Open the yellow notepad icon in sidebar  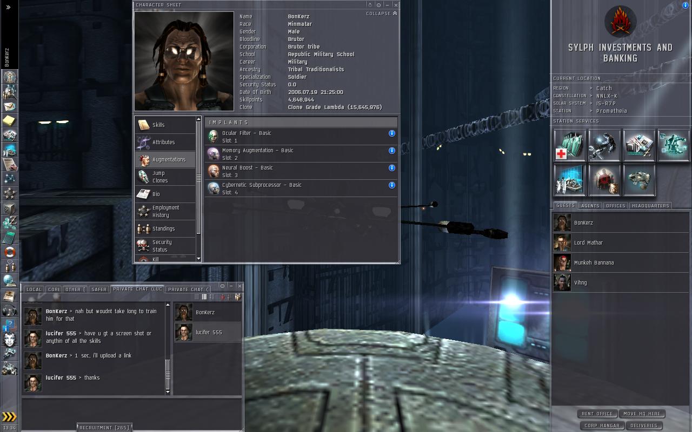[x=9, y=120]
